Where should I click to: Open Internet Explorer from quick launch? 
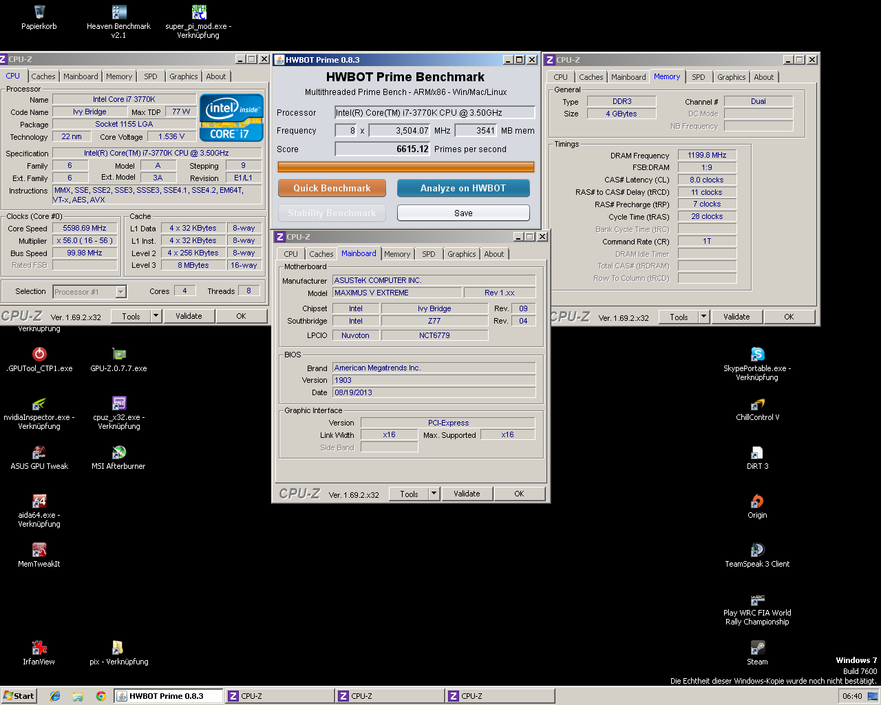click(55, 696)
